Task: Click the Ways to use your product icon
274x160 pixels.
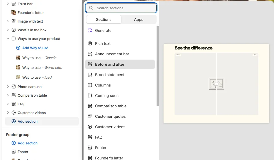Action: pos(13,39)
